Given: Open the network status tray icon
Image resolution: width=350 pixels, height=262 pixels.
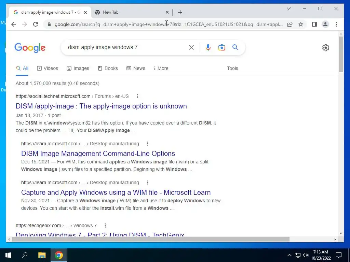Looking at the screenshot, I should pos(298,255).
